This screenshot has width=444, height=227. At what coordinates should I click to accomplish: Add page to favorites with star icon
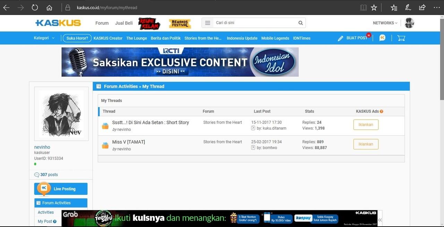374,8
